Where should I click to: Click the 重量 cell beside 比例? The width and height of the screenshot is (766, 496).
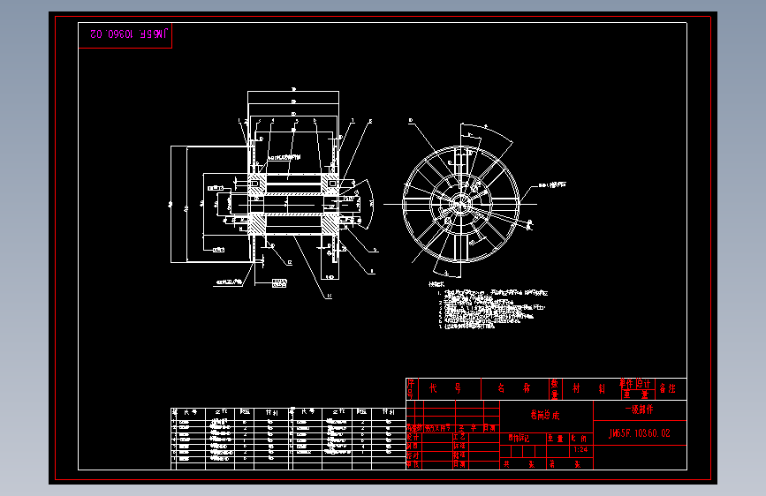tap(556, 439)
